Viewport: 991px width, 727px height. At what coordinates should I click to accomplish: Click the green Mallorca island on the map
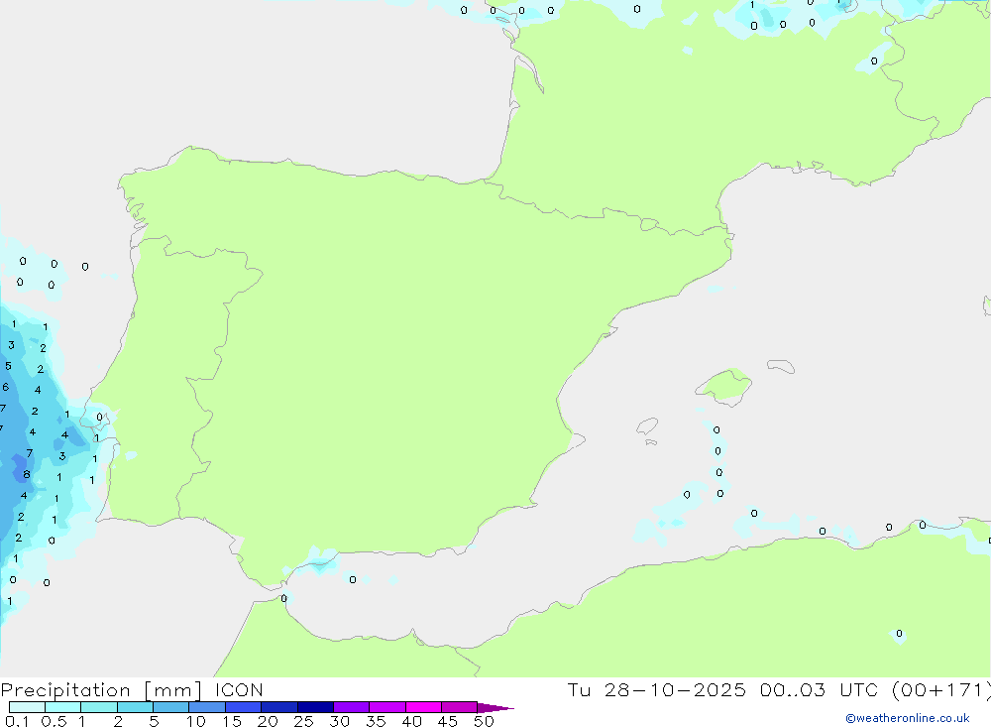[725, 386]
